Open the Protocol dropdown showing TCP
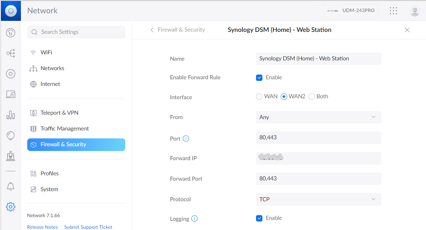This screenshot has height=230, width=426. click(x=318, y=199)
